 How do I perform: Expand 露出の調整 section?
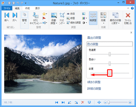pyautogui.click(x=94, y=38)
